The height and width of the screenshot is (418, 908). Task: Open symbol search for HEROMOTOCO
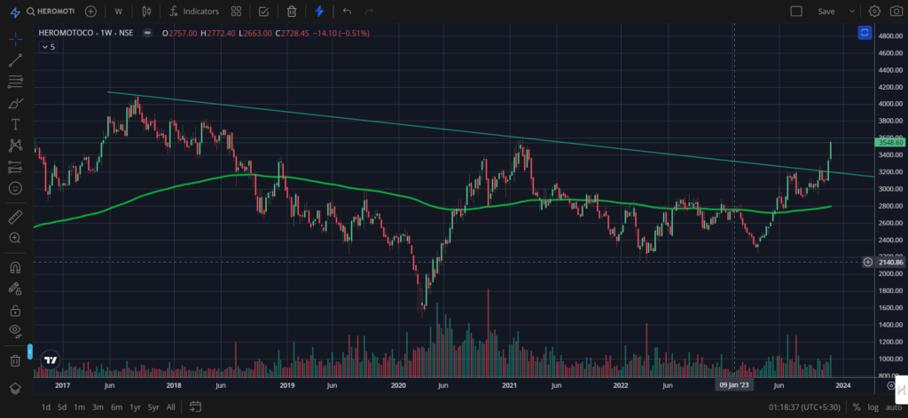pyautogui.click(x=51, y=11)
